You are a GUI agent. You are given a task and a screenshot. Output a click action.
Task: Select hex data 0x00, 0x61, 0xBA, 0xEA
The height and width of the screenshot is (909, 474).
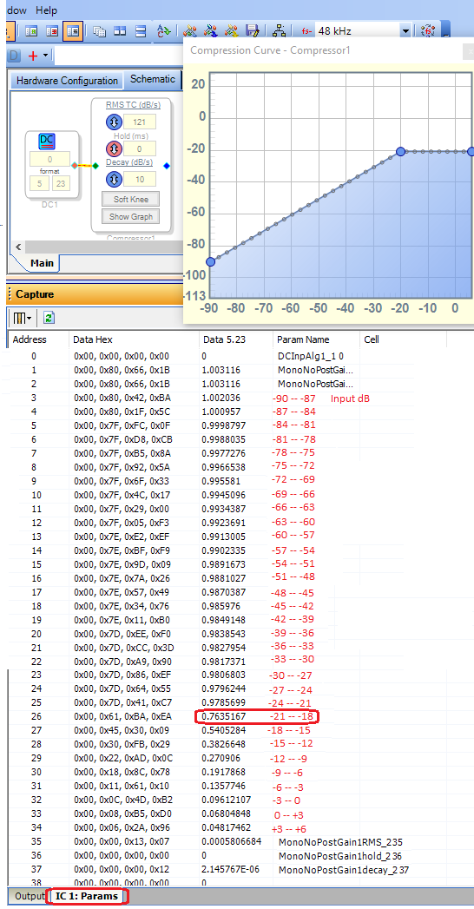click(x=122, y=716)
